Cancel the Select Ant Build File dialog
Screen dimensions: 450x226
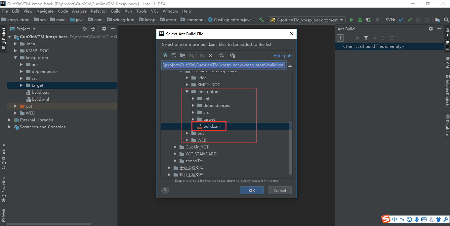coord(280,190)
